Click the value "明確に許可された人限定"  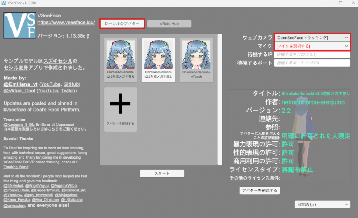point(316,136)
